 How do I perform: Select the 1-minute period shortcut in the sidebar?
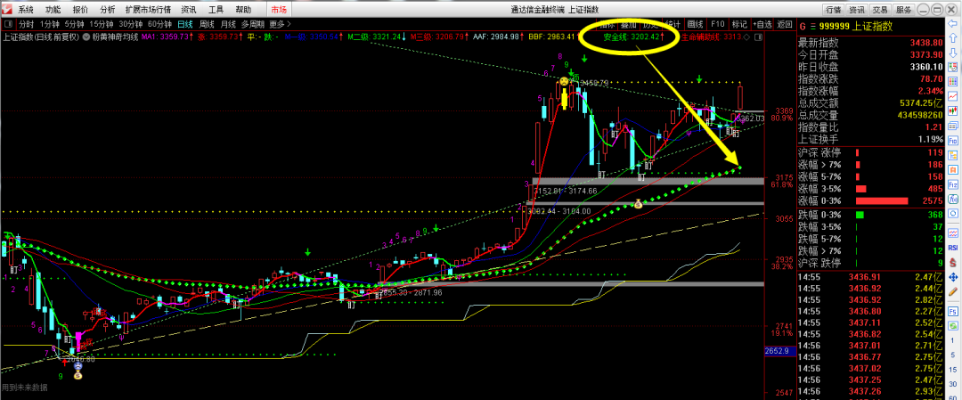[x=953, y=340]
